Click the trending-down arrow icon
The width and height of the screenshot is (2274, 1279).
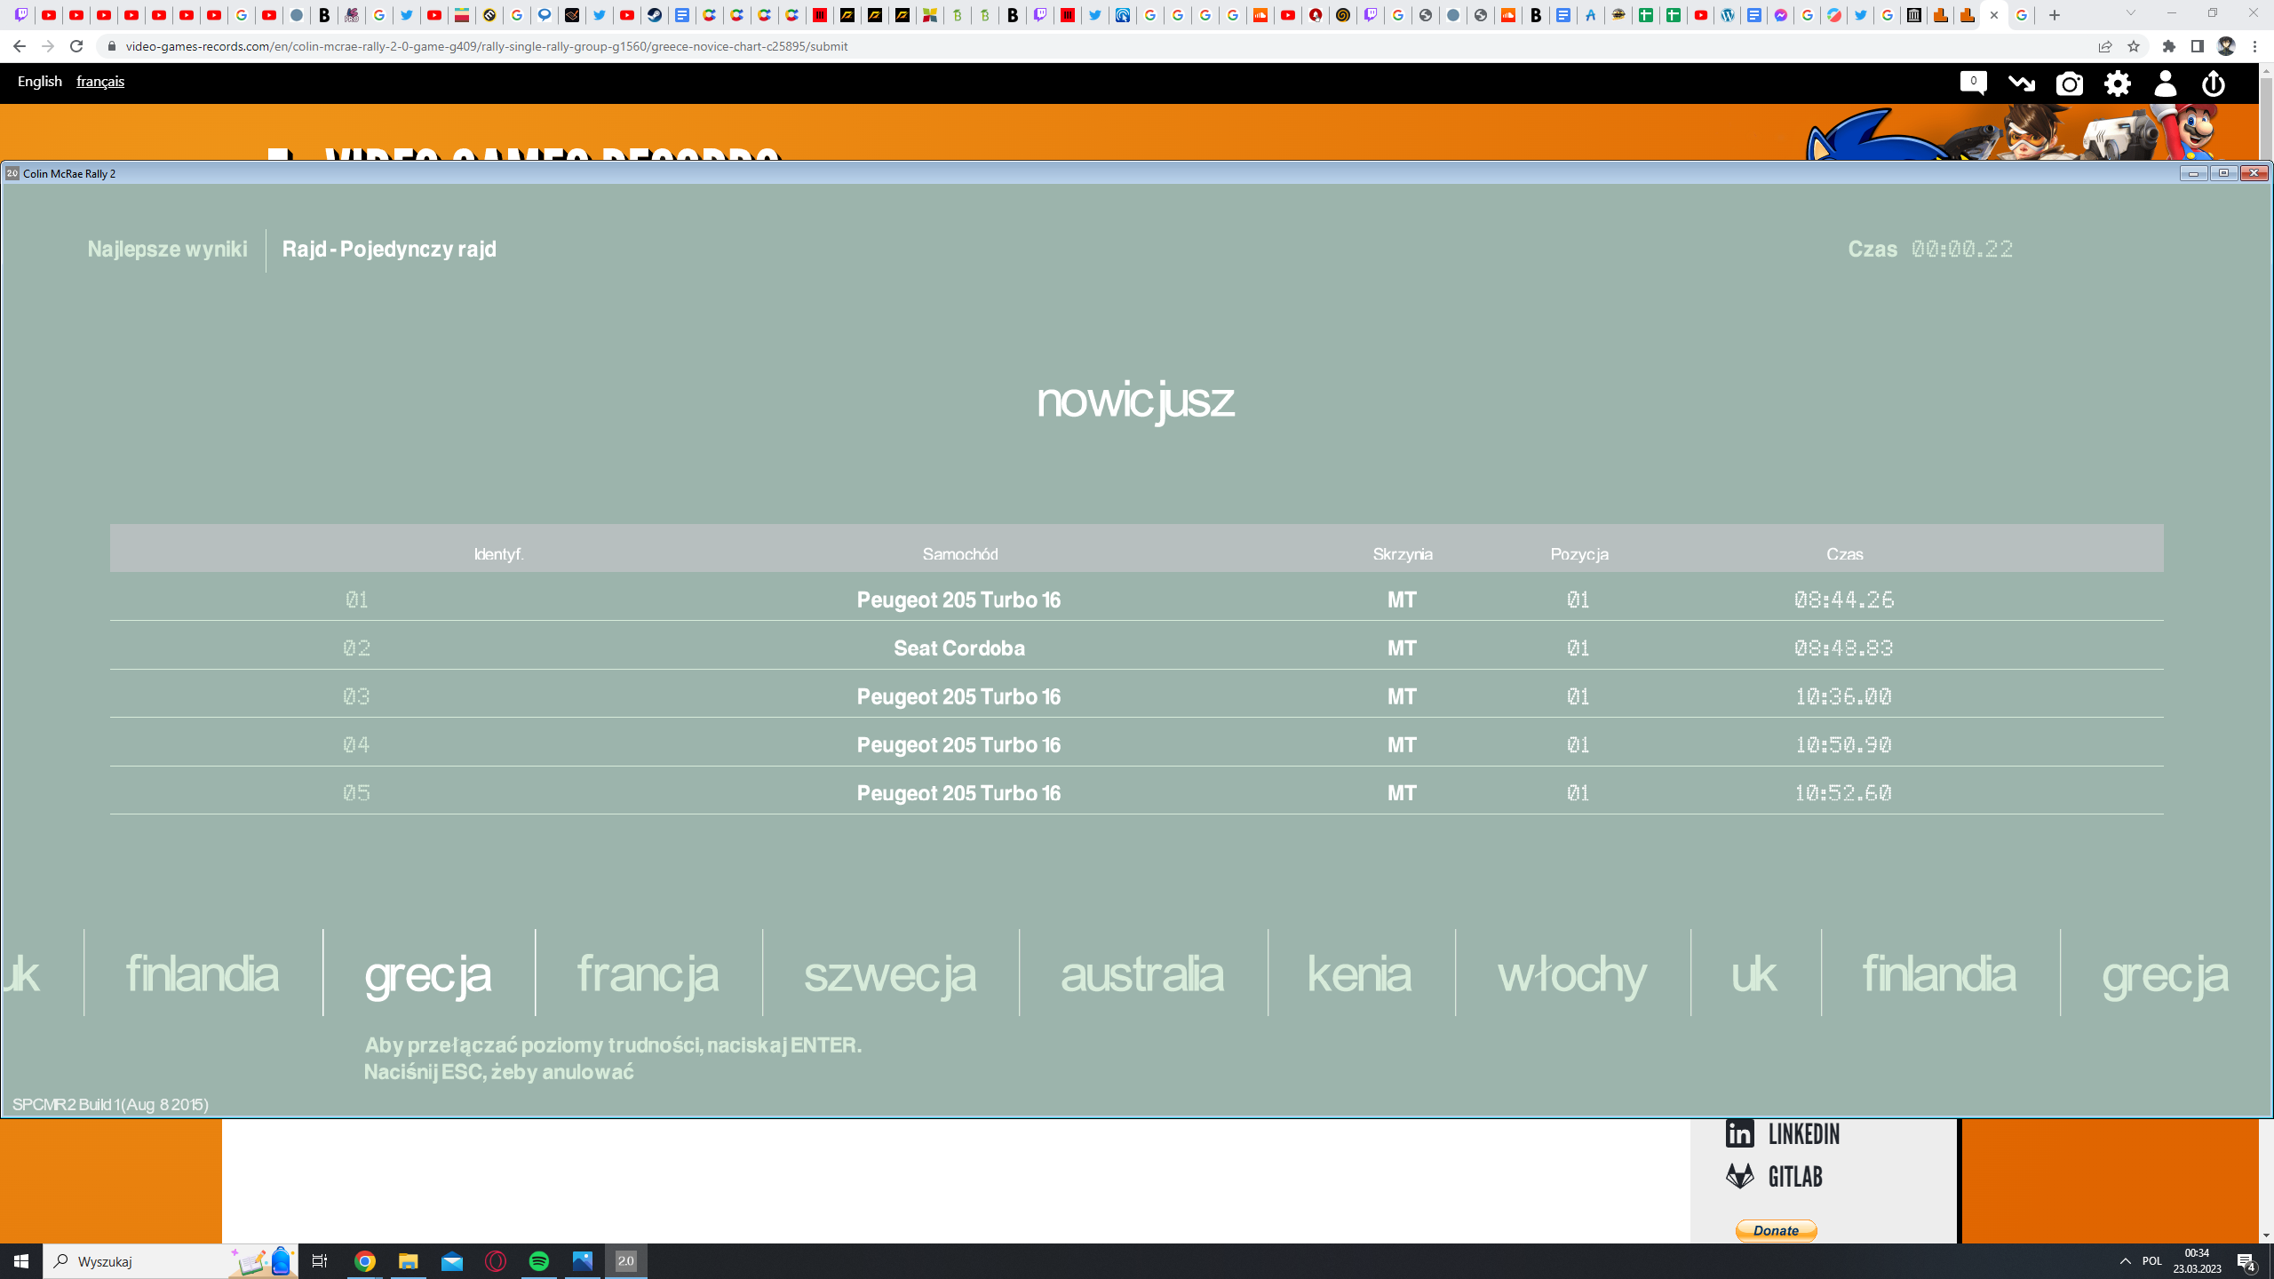click(x=2022, y=83)
